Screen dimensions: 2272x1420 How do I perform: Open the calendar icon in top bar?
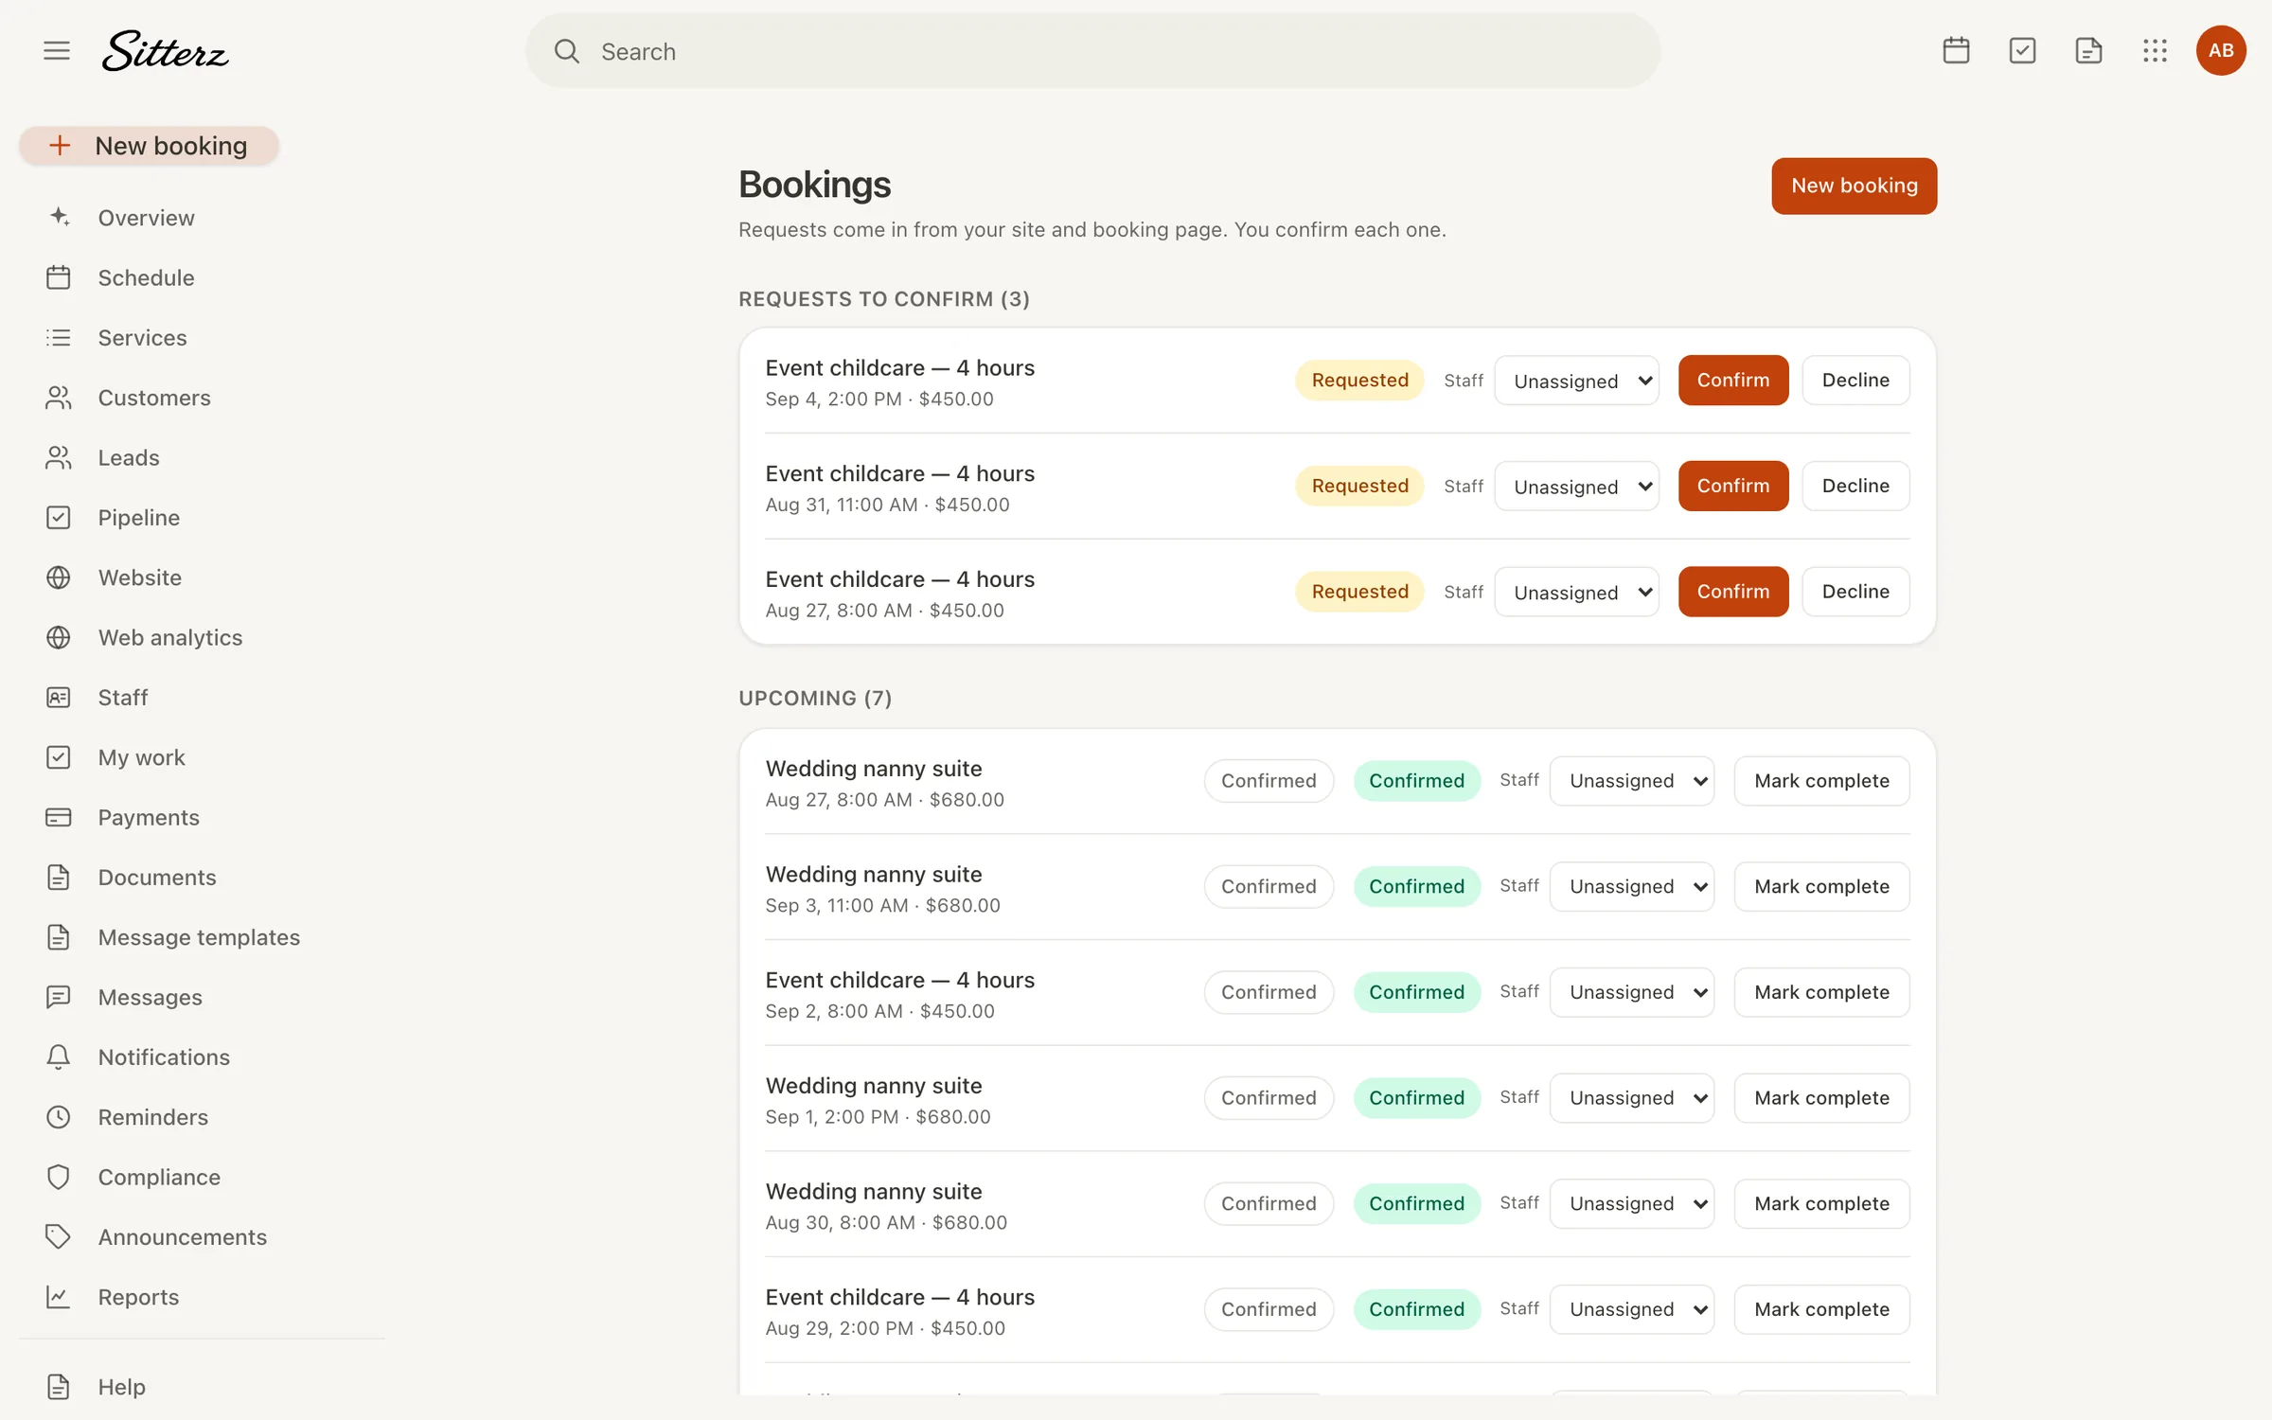click(1956, 50)
